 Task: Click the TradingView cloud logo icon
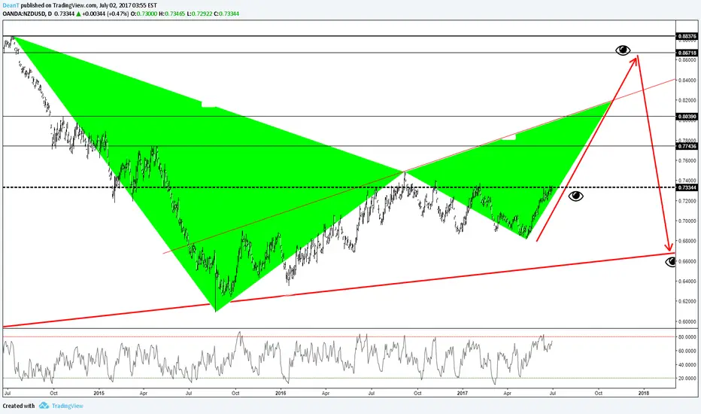coord(44,406)
